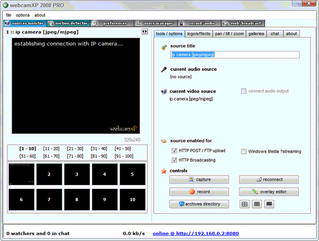Open the record/audio section
Screen dimensions: 319x241
pos(200,23)
